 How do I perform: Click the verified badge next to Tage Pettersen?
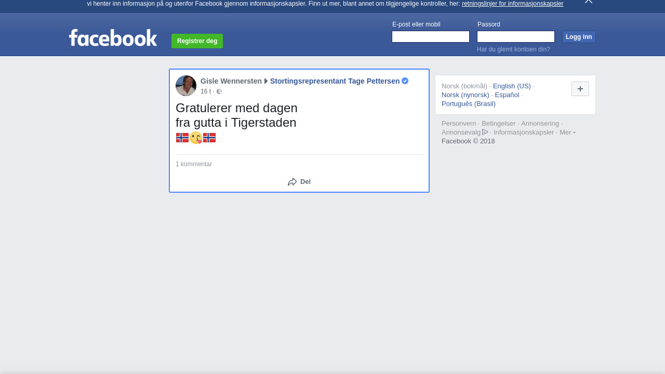(x=405, y=81)
